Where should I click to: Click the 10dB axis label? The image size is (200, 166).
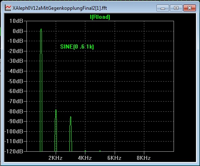(16, 21)
